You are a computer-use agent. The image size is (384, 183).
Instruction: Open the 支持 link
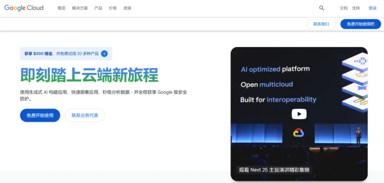pyautogui.click(x=356, y=8)
